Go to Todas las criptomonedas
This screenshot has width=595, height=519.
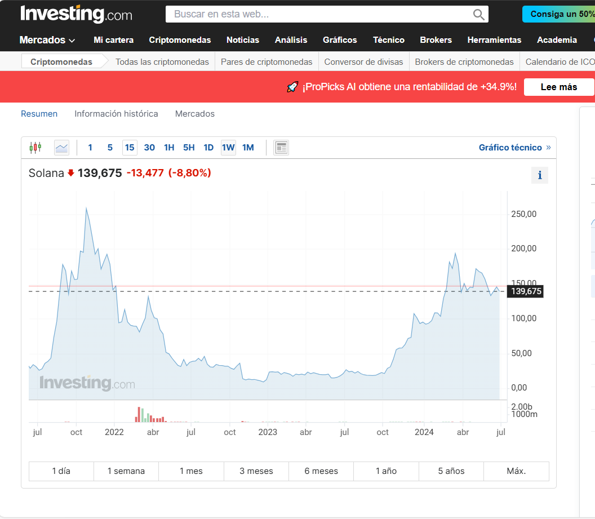point(162,62)
